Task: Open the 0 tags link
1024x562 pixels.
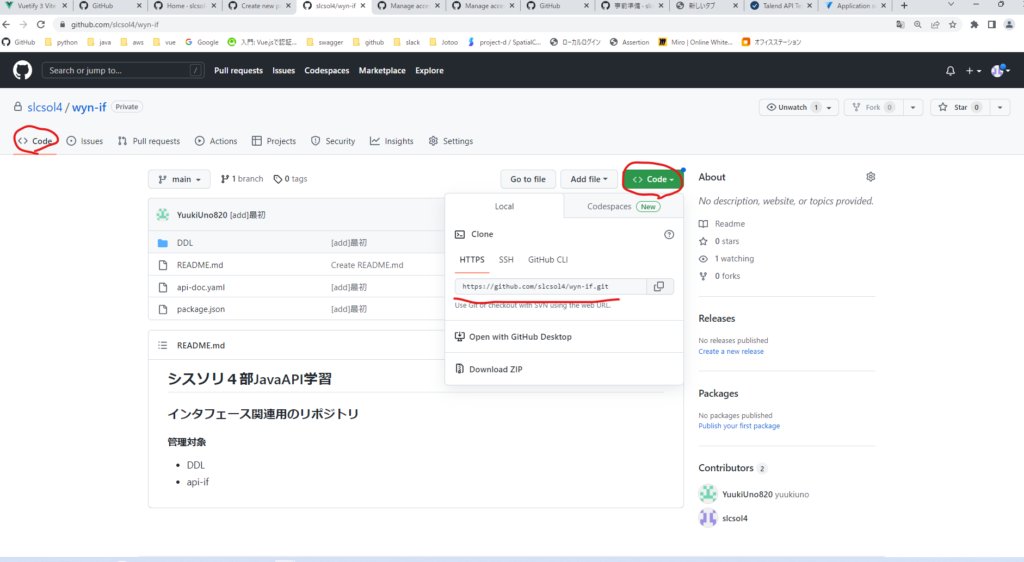Action: 291,179
